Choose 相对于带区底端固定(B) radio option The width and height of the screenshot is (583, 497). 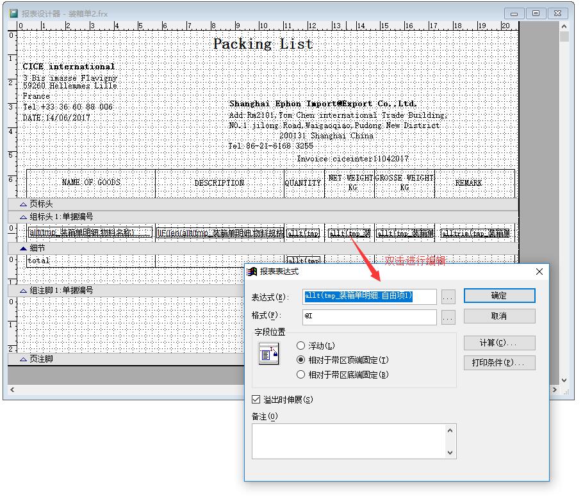coord(300,375)
